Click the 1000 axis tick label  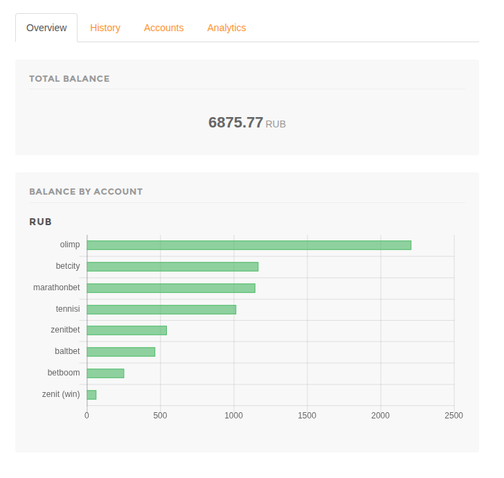[x=234, y=416]
